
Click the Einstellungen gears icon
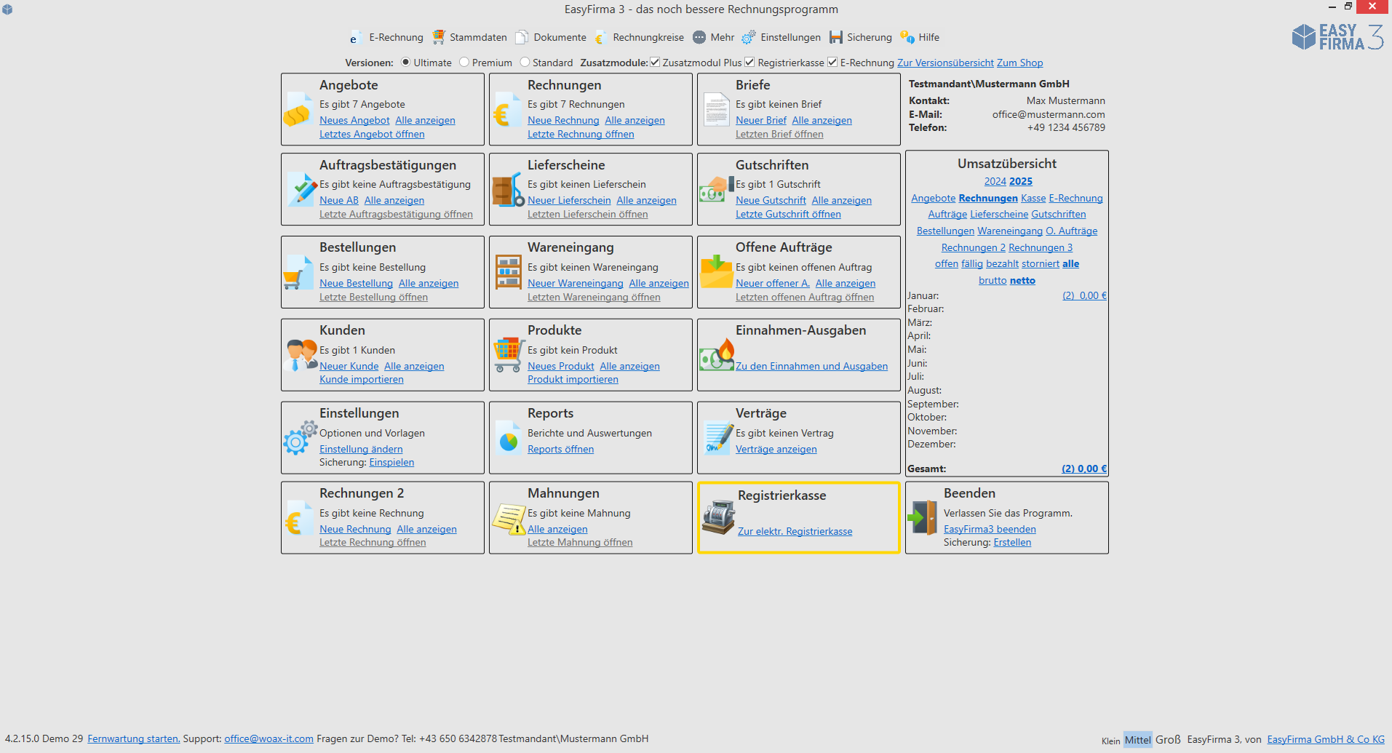(x=301, y=438)
